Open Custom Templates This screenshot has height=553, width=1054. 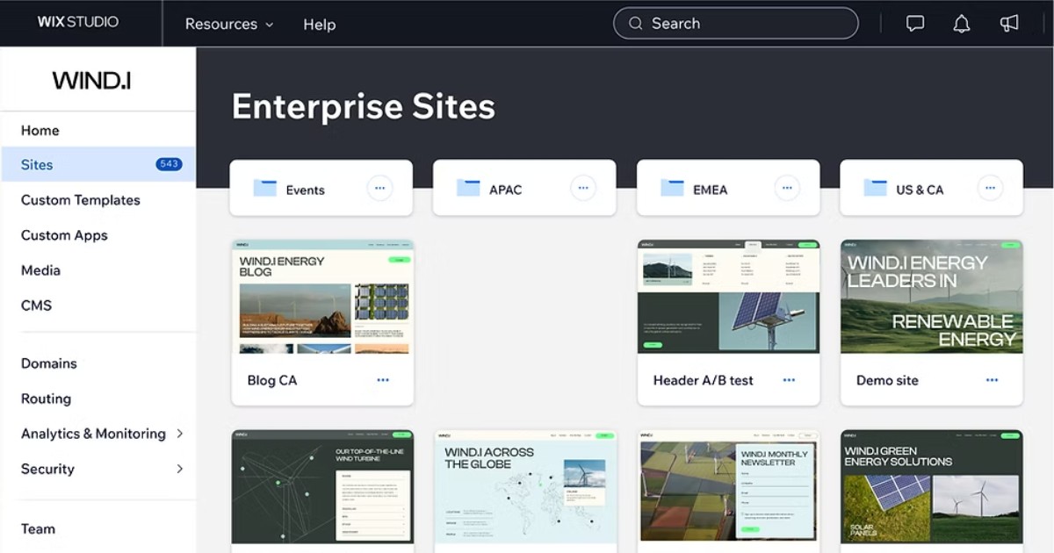pyautogui.click(x=80, y=200)
